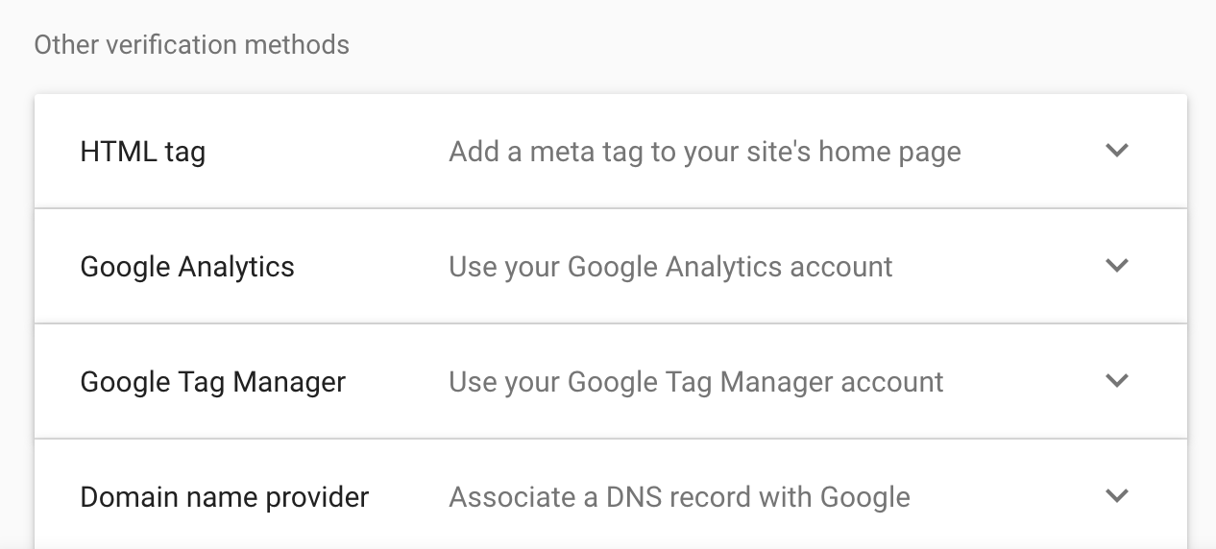Click the chevron icon beside HTML tag

click(1116, 151)
